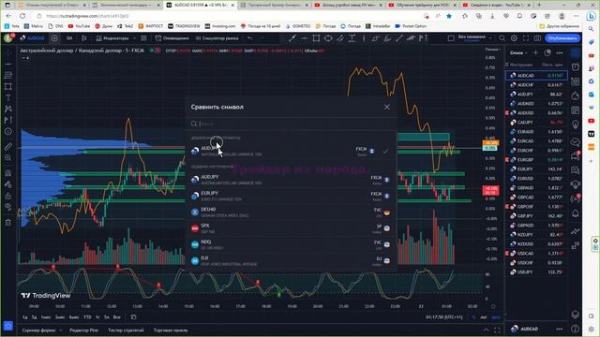Open the Alerts button in top toolbar
The height and width of the screenshot is (337, 600).
(x=172, y=38)
